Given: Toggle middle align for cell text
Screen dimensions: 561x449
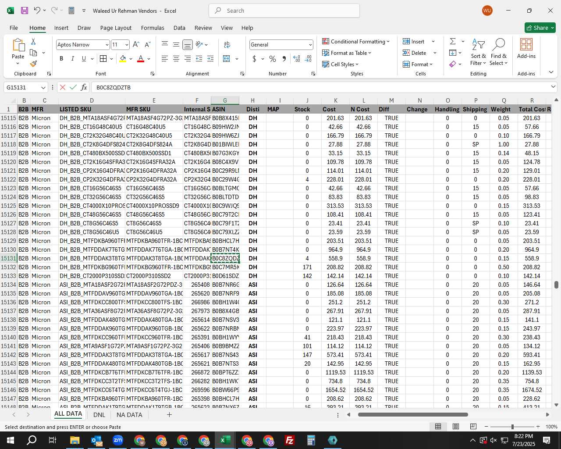Looking at the screenshot, I should tap(176, 45).
